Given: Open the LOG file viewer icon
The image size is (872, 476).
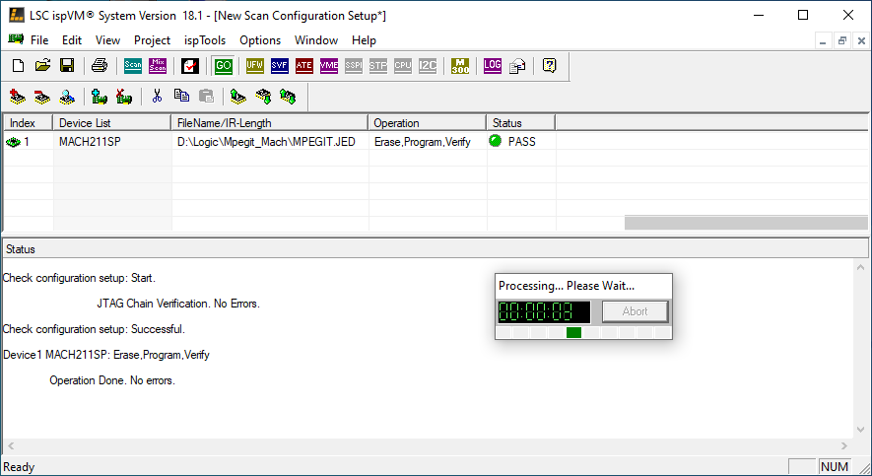Looking at the screenshot, I should tap(493, 66).
